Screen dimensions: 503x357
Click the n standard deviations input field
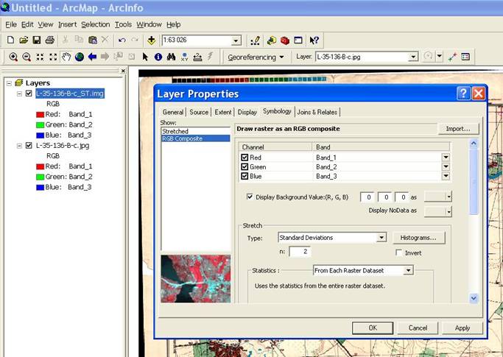coord(299,252)
